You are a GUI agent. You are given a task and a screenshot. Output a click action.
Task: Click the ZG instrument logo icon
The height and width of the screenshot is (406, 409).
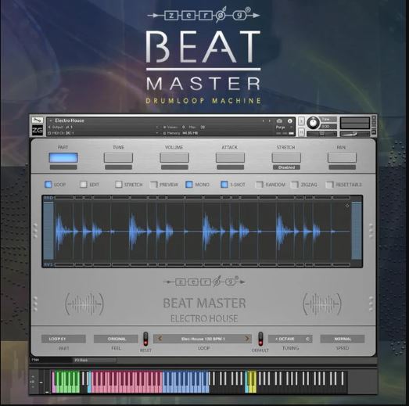click(38, 130)
